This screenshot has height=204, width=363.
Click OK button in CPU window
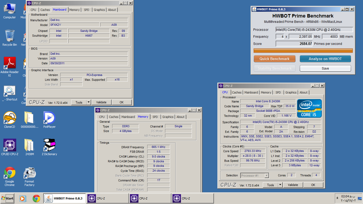[313, 185]
